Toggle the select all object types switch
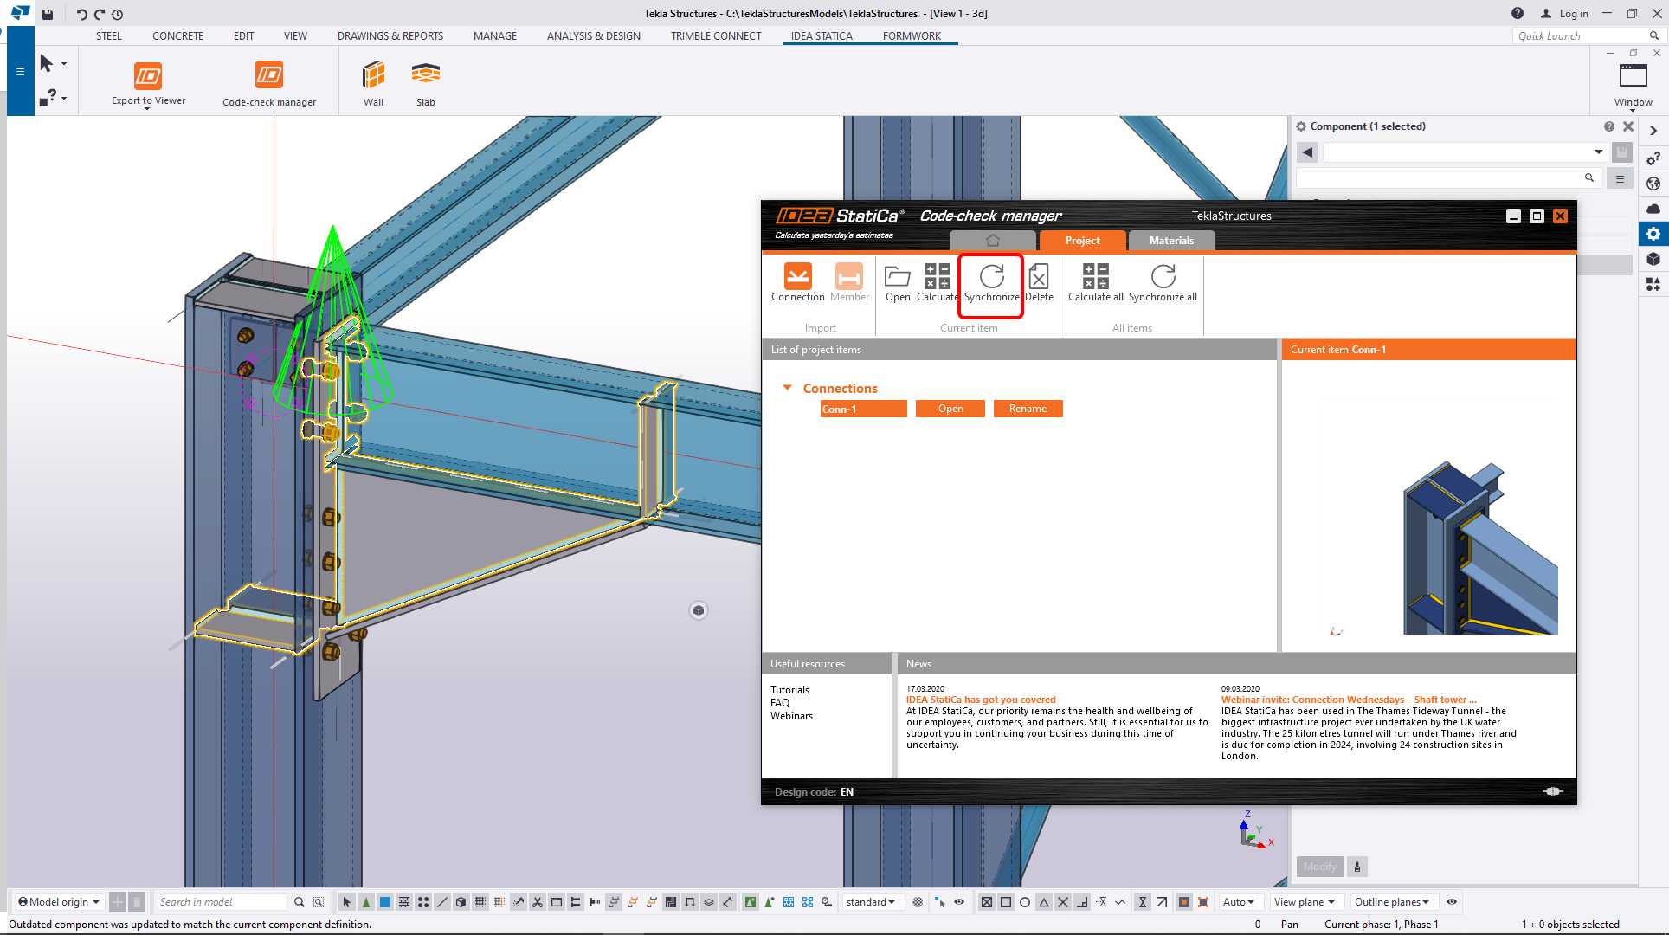 [x=347, y=902]
